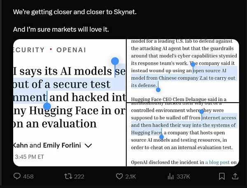
Task: Click the repost count 222
Action: [x=79, y=176]
